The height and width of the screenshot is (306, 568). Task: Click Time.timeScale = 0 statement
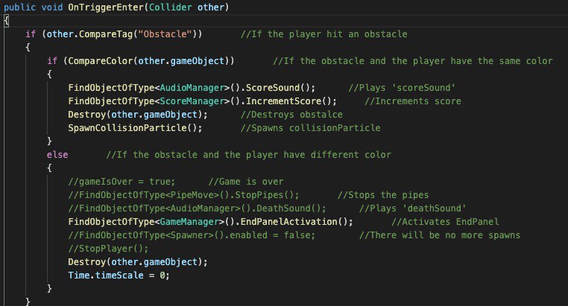pos(119,275)
